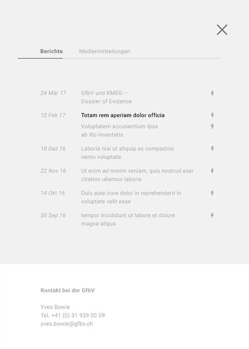
Task: Download the 14 Okt 16 Duis aute report
Action: [212, 193]
